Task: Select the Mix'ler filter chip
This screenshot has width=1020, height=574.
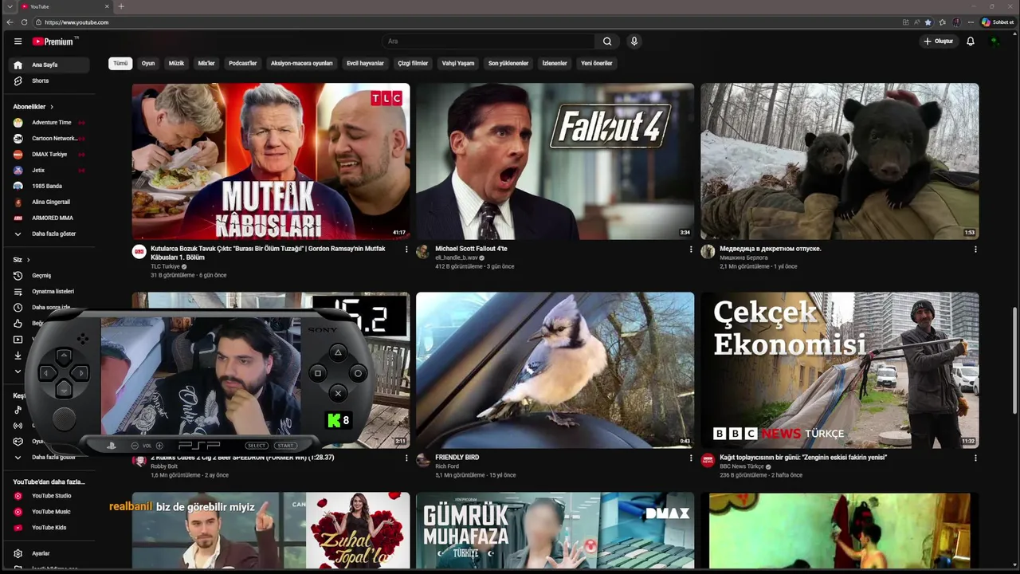Action: (206, 63)
